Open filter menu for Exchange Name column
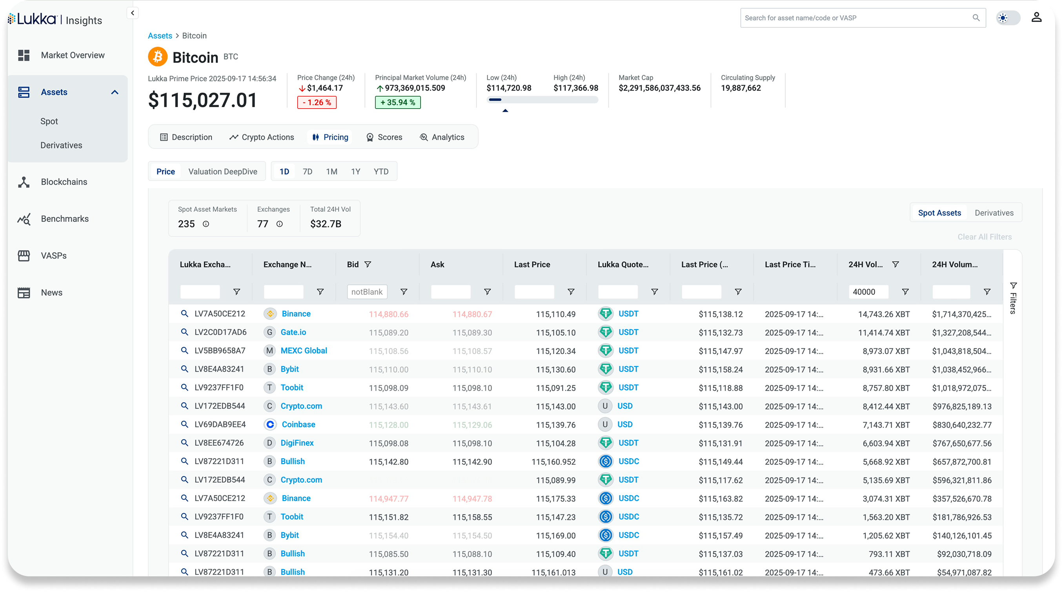The image size is (1063, 592). (320, 292)
